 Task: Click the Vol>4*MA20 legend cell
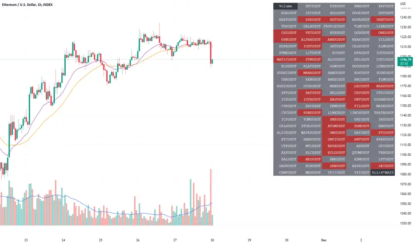pyautogui.click(x=382, y=173)
